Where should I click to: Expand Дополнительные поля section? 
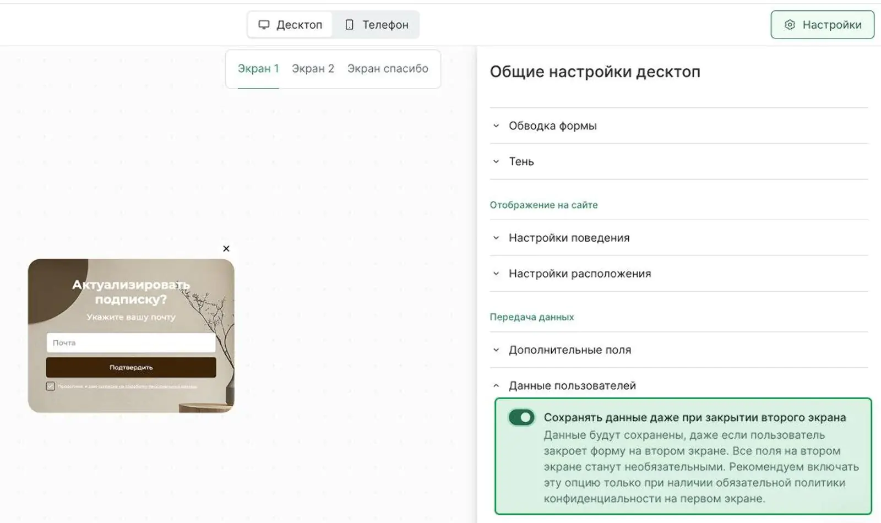pos(679,350)
